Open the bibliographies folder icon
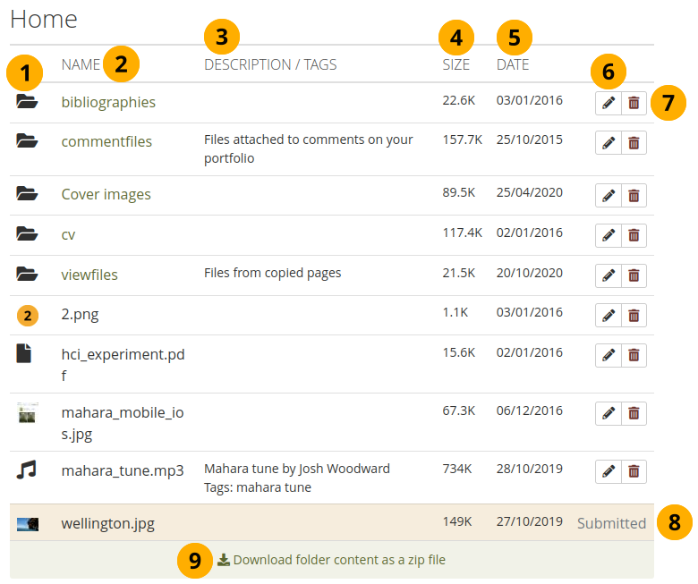The image size is (698, 584). [x=27, y=102]
